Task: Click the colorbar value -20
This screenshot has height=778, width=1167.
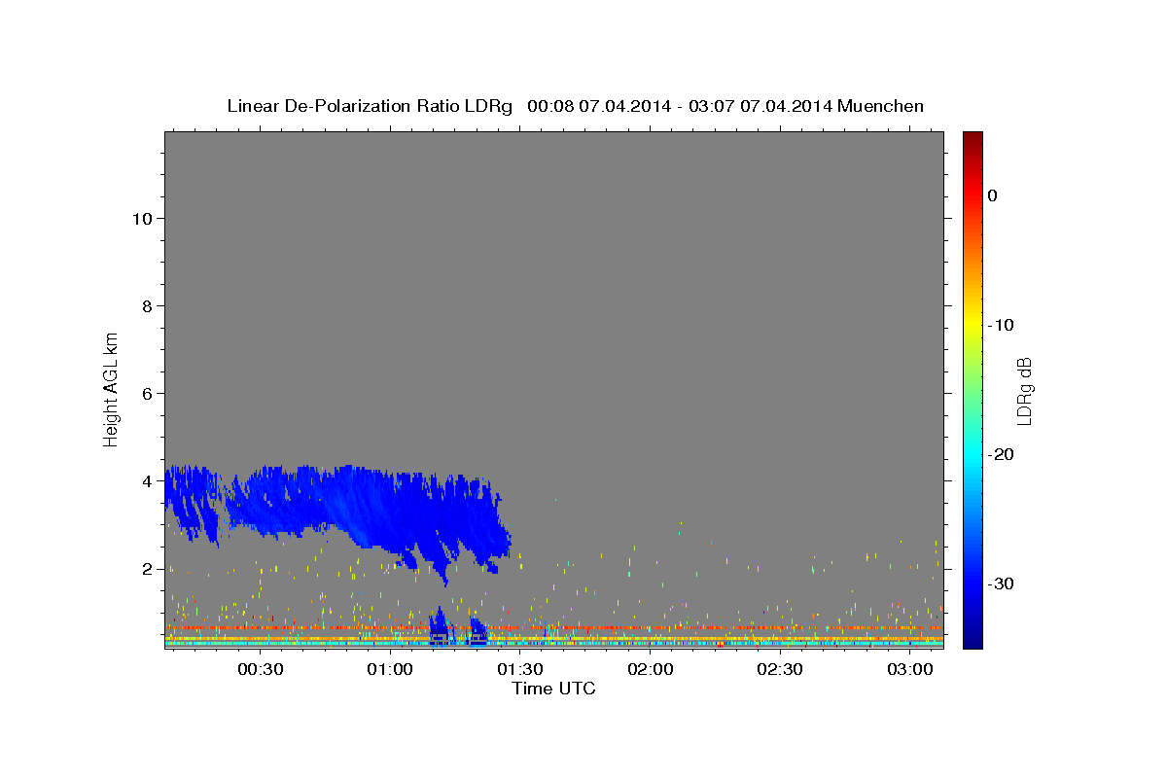Action: pyautogui.click(x=1002, y=454)
